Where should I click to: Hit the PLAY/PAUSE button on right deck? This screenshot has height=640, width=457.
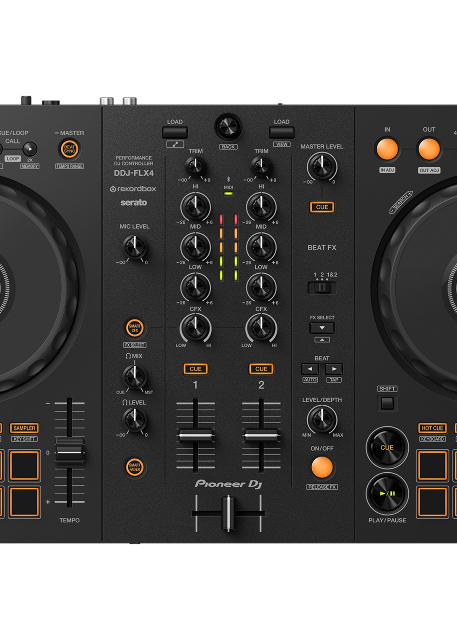387,493
